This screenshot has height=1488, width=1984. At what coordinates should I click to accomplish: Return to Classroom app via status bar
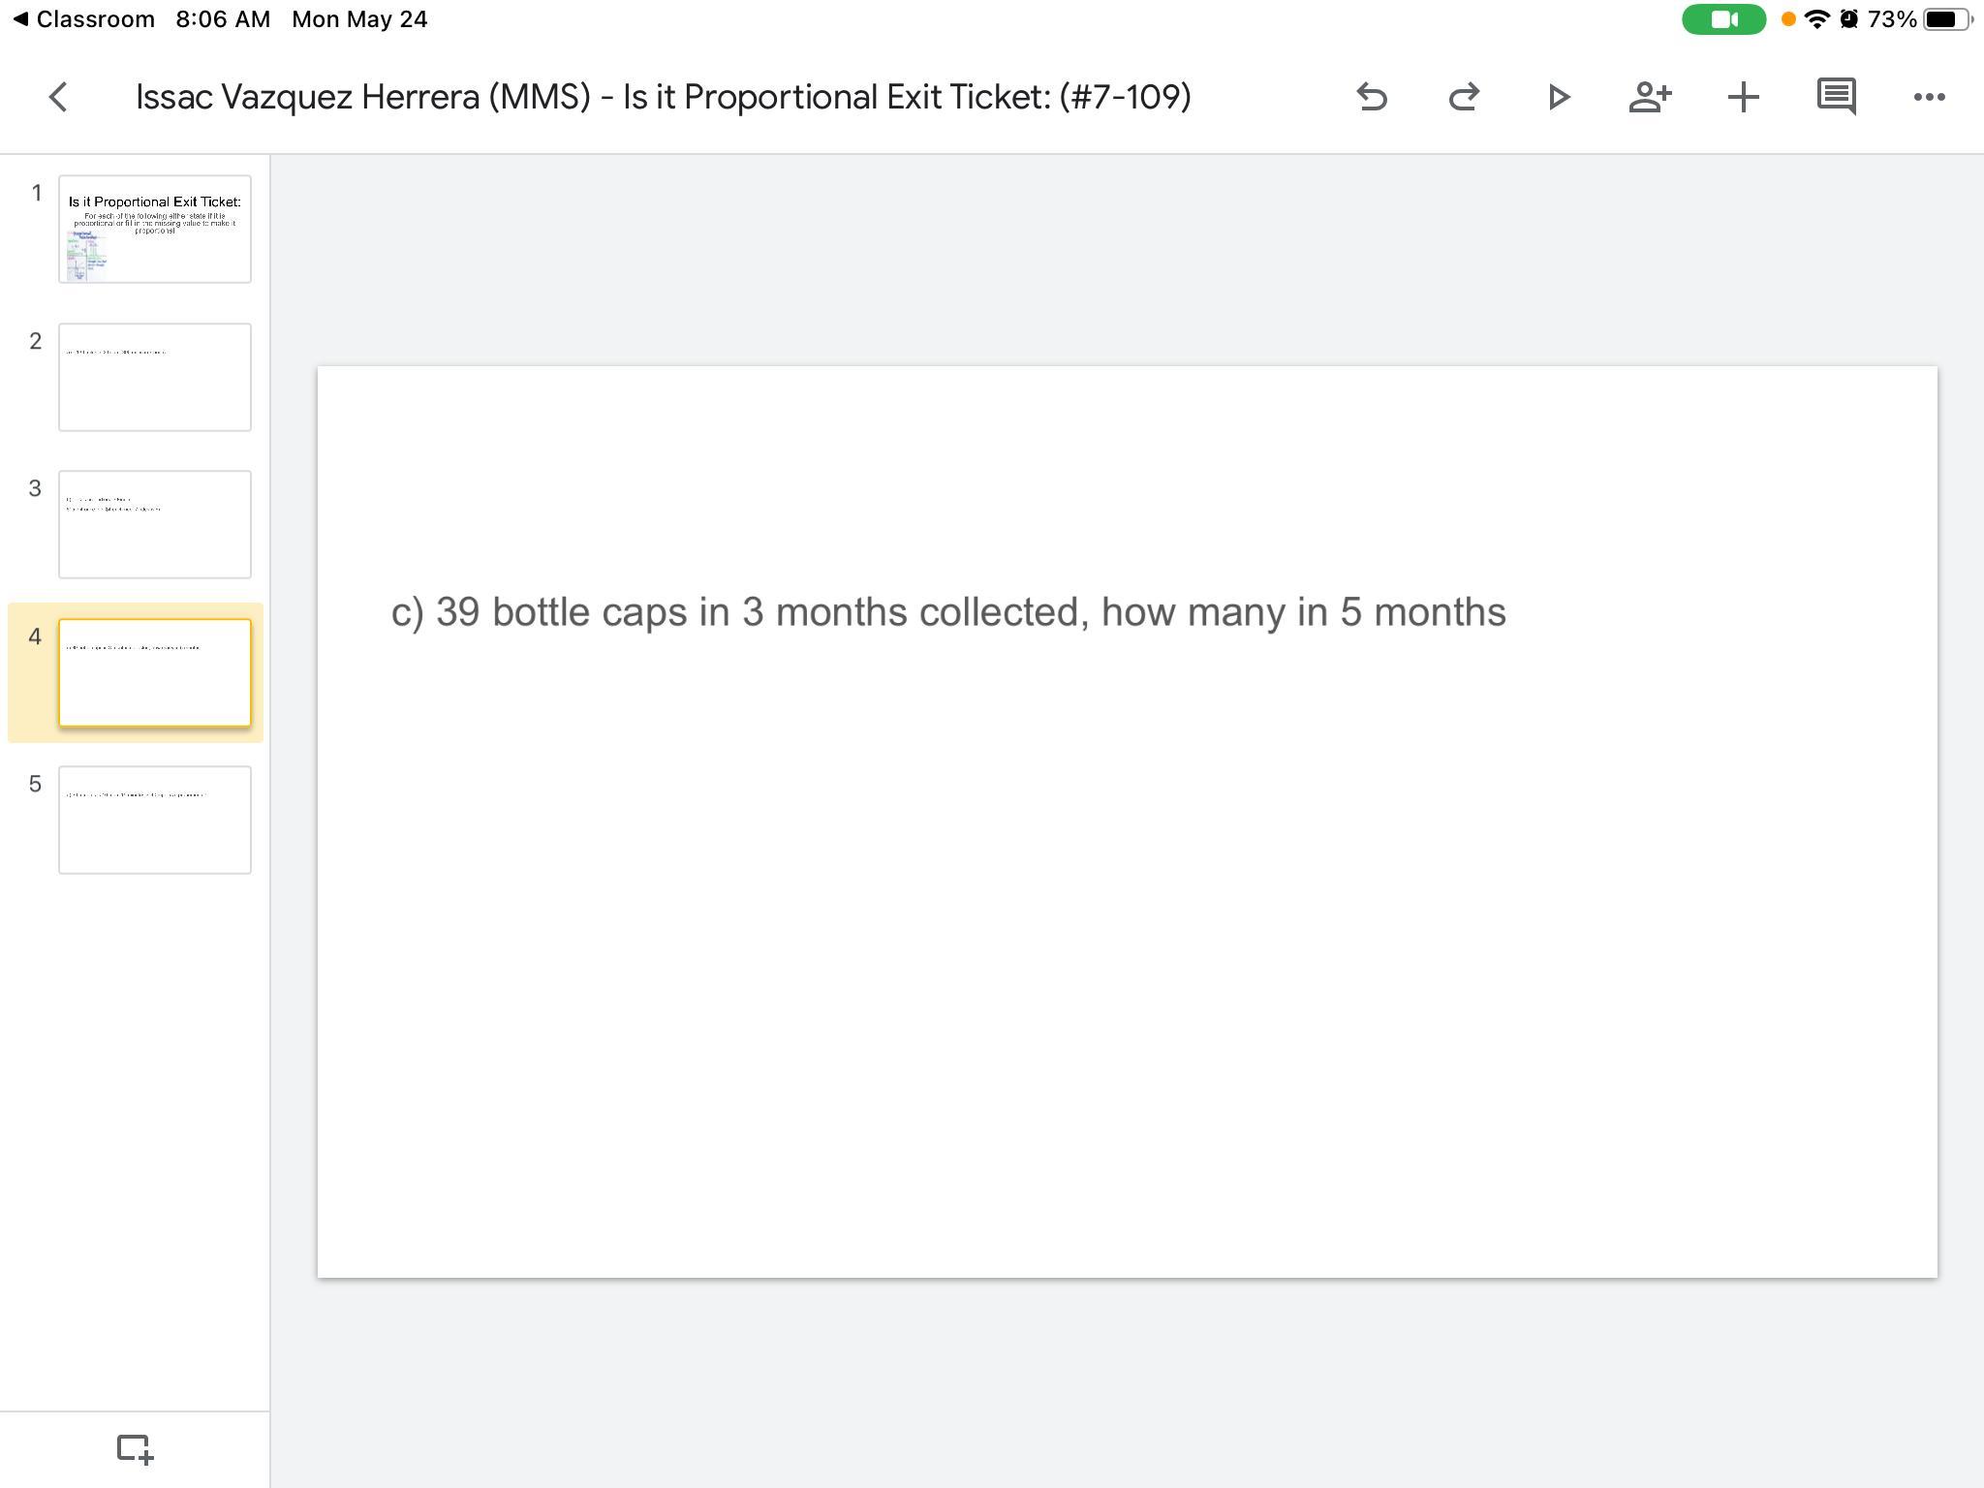pyautogui.click(x=84, y=19)
